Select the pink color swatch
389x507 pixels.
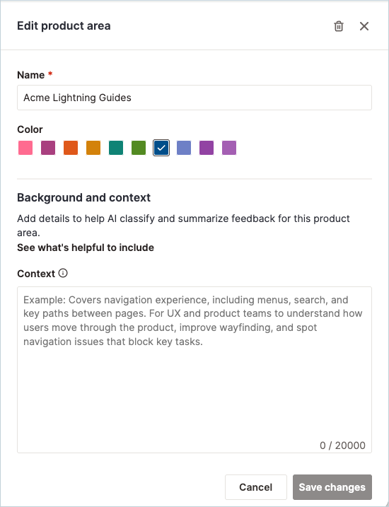click(25, 148)
